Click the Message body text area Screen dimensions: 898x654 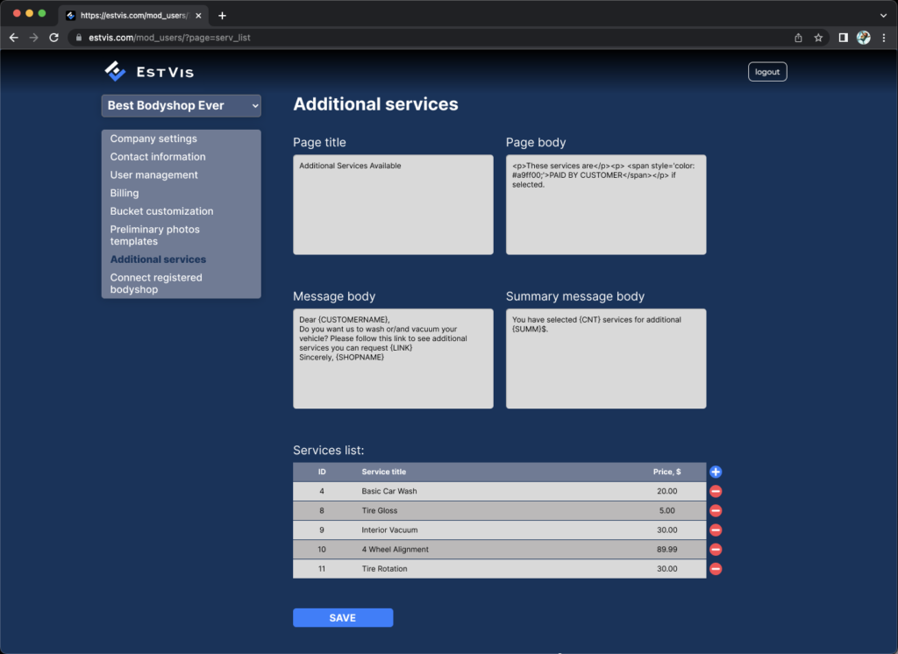(x=393, y=359)
